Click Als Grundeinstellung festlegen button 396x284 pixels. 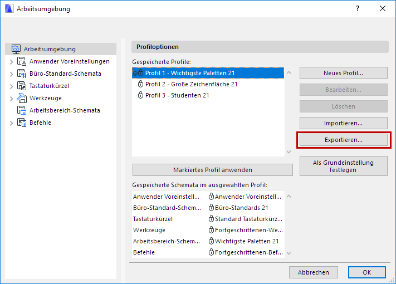343,166
